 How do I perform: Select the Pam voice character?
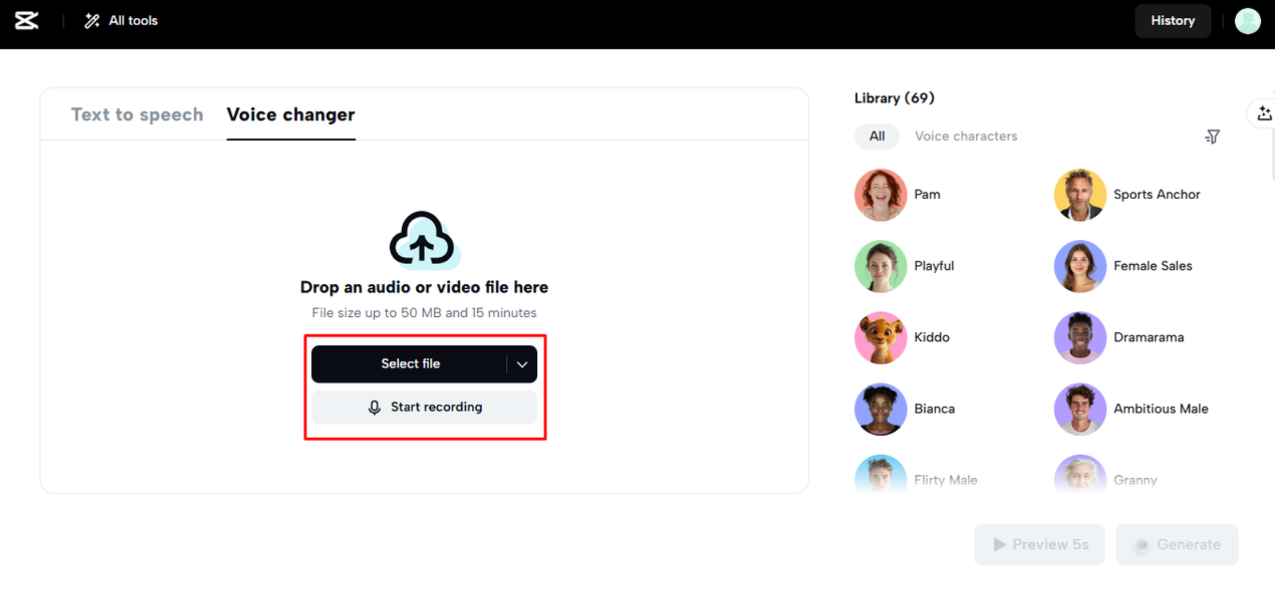point(880,194)
